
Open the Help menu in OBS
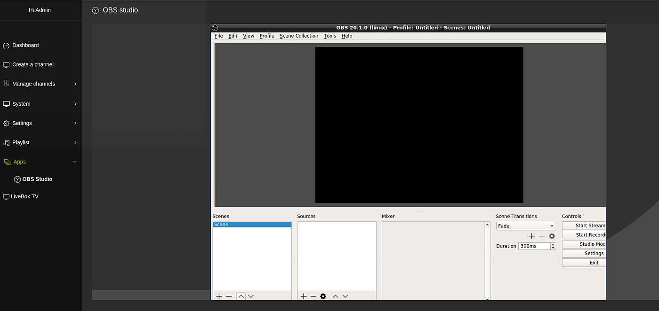(347, 36)
